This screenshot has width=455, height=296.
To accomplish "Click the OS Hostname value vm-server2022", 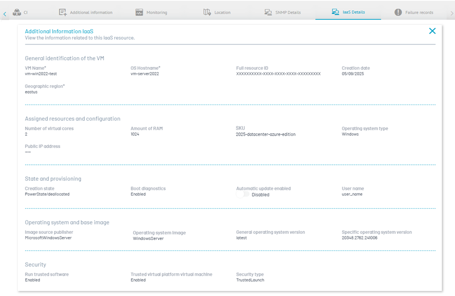I will (x=145, y=74).
